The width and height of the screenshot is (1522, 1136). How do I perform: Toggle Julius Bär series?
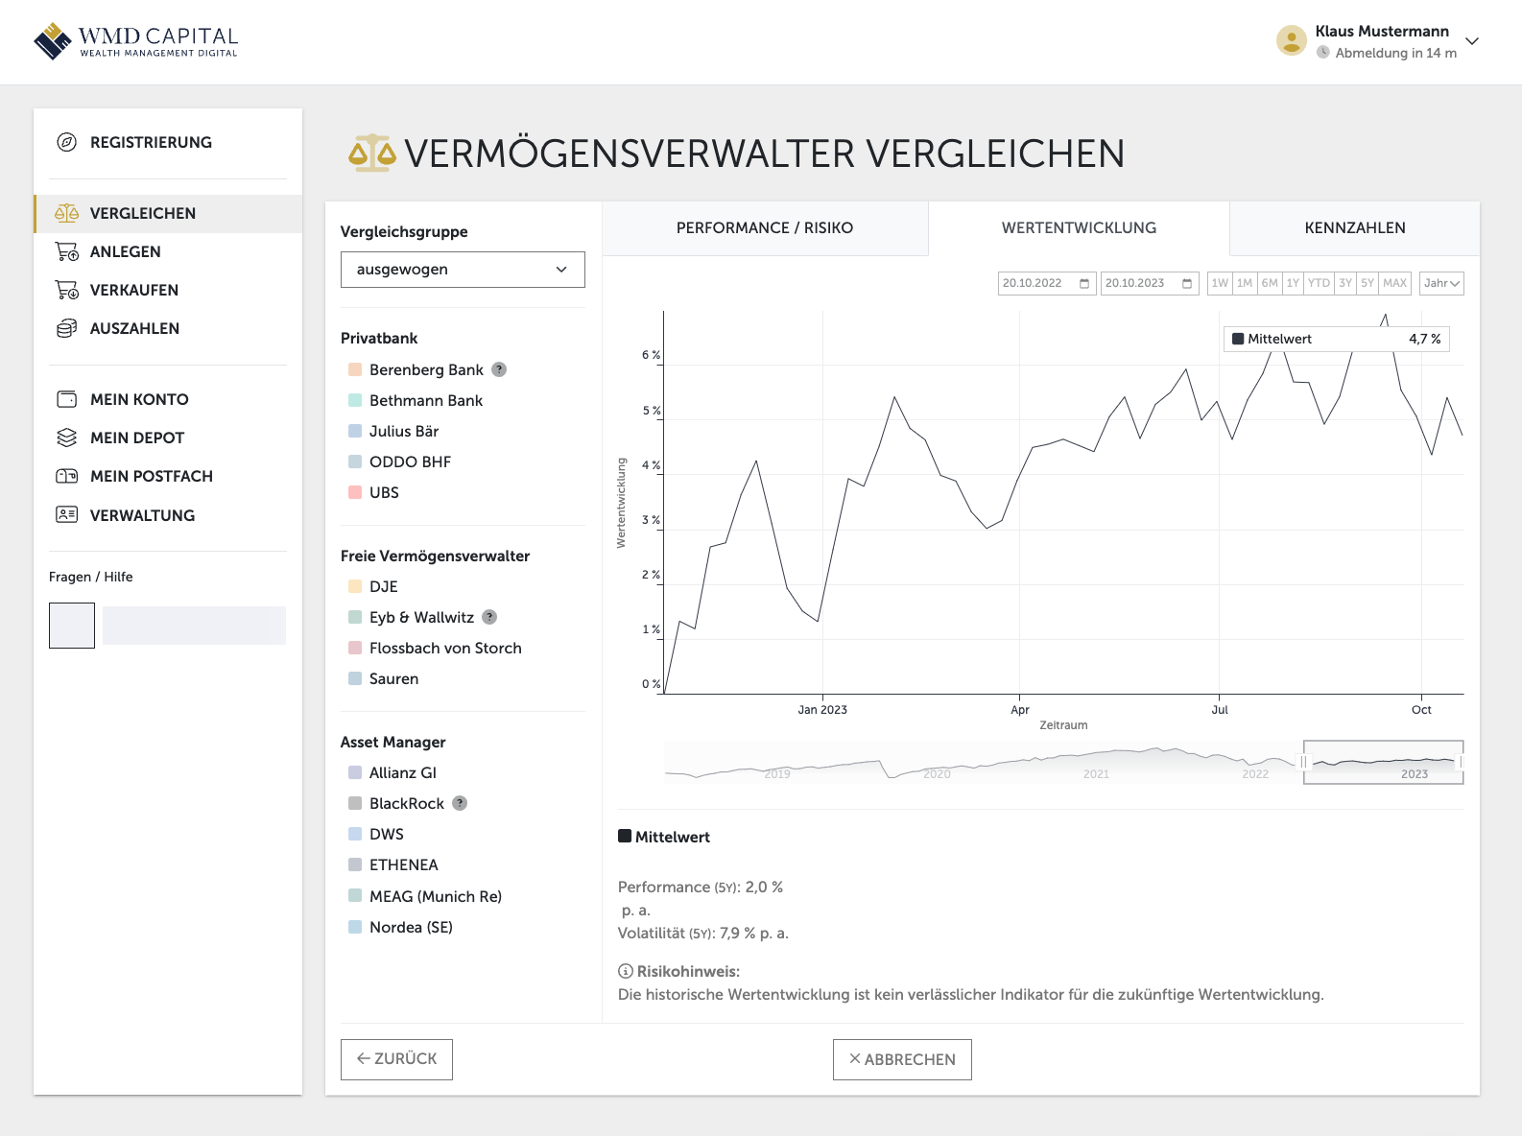(x=393, y=431)
